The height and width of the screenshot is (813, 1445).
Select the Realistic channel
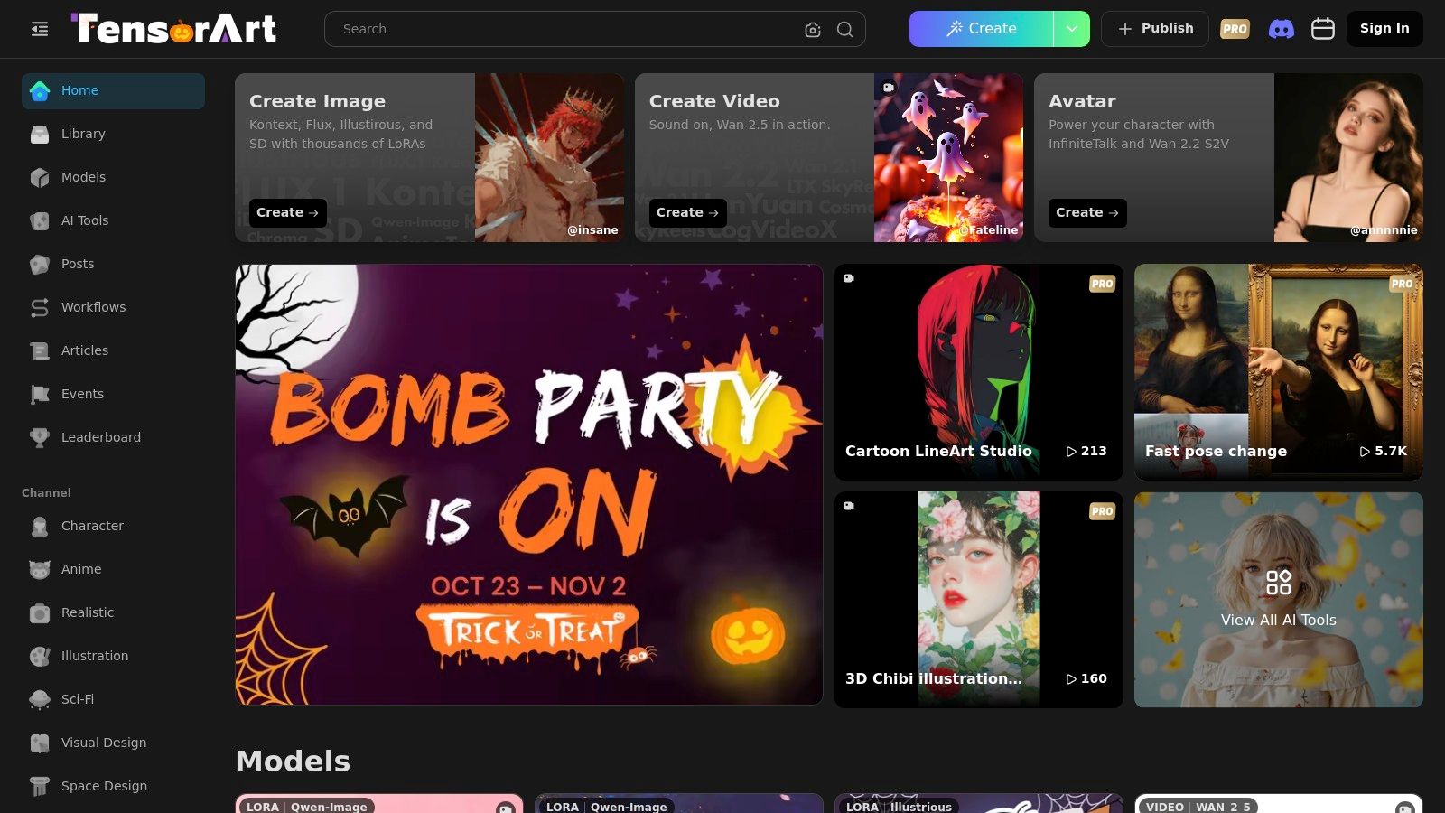(x=113, y=612)
